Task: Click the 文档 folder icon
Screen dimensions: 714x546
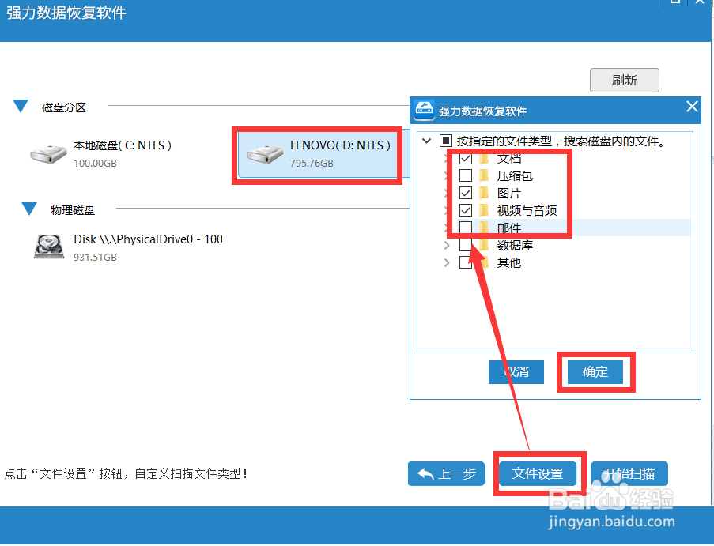Action: pos(484,158)
